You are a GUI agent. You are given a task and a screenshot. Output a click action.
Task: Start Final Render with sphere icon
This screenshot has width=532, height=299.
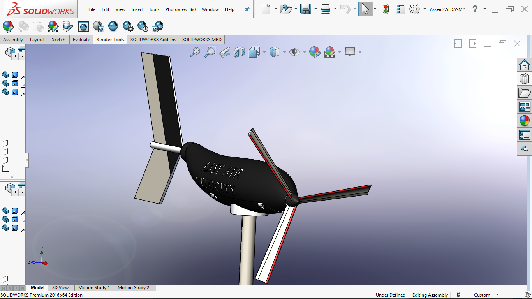[113, 26]
